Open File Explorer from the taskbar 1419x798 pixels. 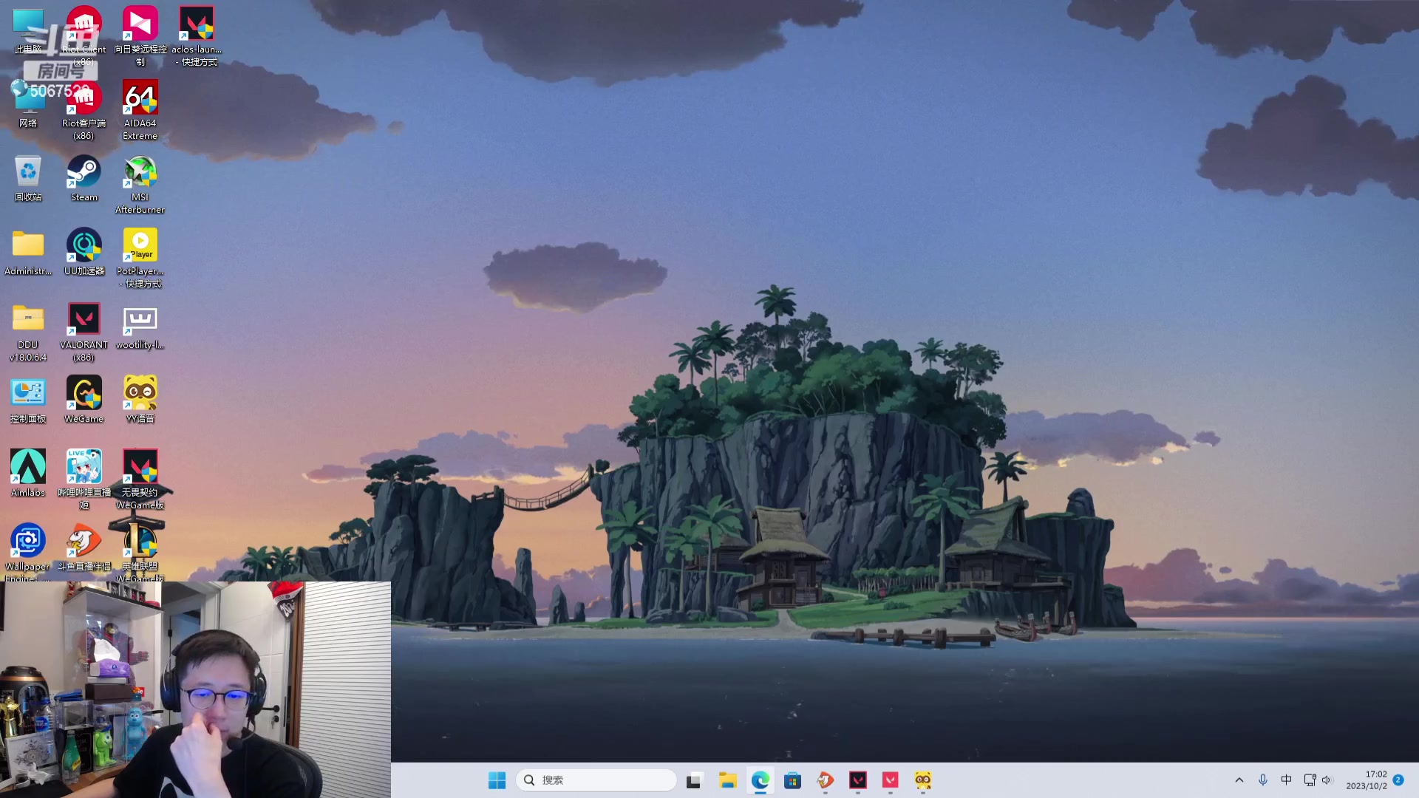pos(728,780)
